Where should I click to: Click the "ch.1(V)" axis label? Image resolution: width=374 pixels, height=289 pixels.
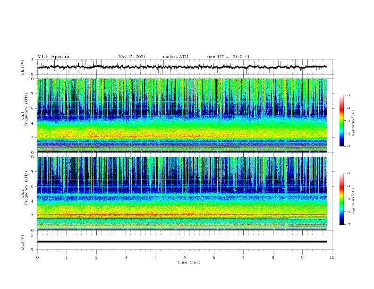pos(23,67)
